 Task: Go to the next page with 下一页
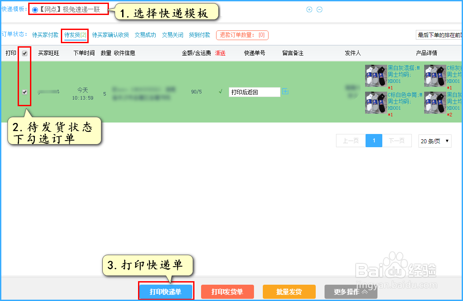[396, 141]
